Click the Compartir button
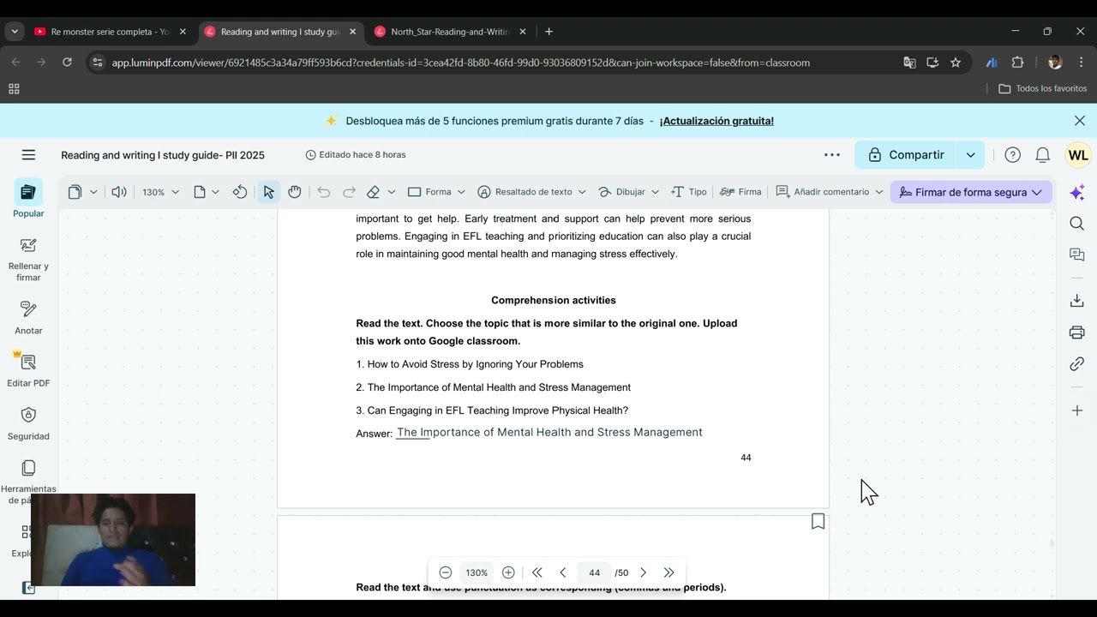The image size is (1097, 617). (906, 155)
